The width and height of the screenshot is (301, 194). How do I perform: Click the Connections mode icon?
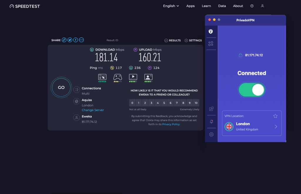point(77,90)
